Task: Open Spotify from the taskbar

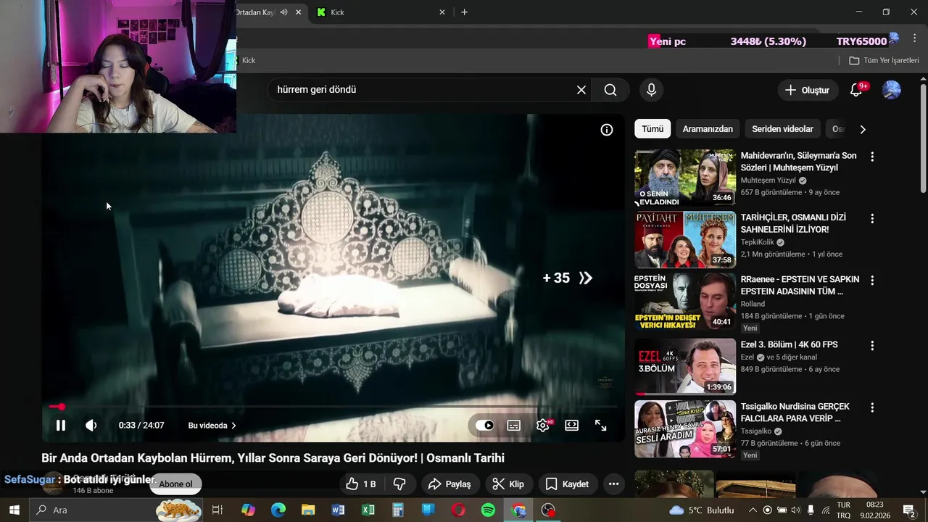Action: (488, 510)
